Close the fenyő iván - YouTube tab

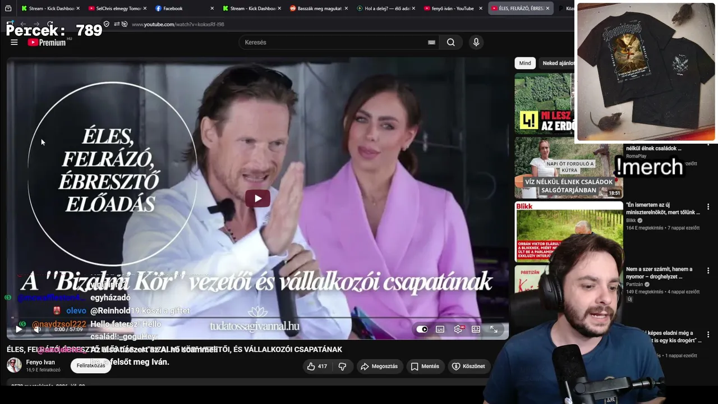(481, 8)
